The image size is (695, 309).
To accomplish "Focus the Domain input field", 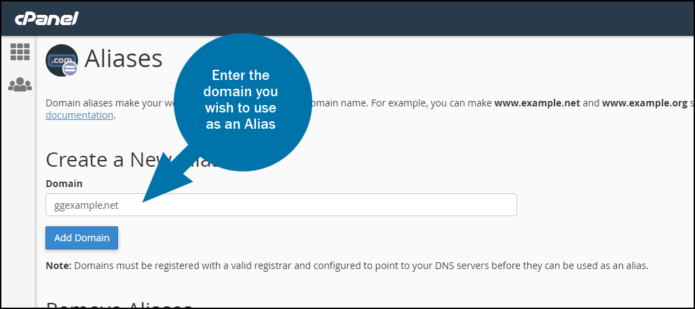I will [x=281, y=205].
